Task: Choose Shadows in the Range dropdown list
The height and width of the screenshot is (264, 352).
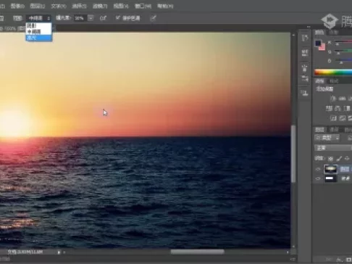Action: [x=39, y=25]
